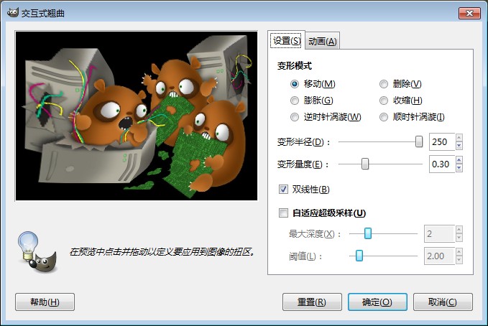Image resolution: width=488 pixels, height=326 pixels.
Task: Increase 变形半径 with the up arrow
Action: [x=459, y=137]
